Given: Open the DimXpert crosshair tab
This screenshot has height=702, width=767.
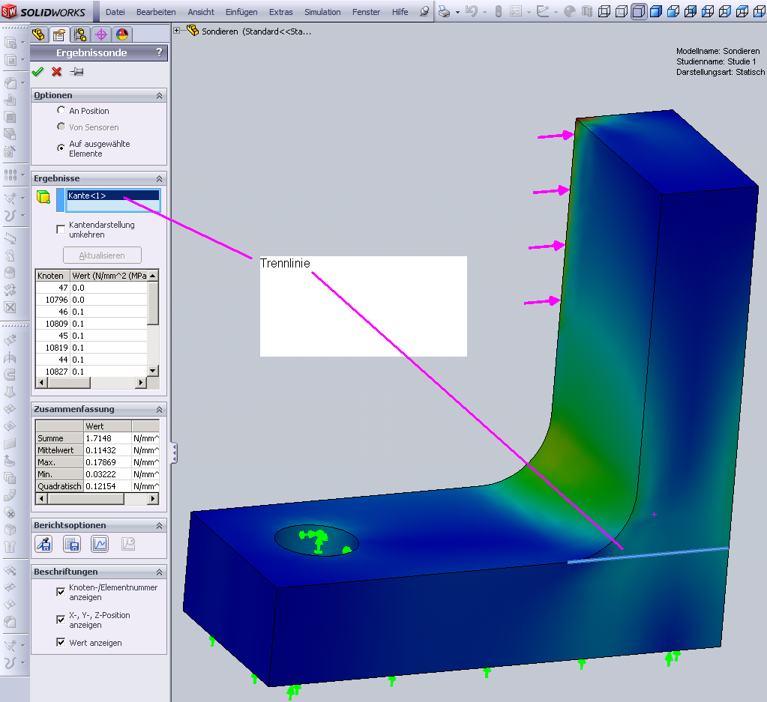Looking at the screenshot, I should [x=101, y=34].
